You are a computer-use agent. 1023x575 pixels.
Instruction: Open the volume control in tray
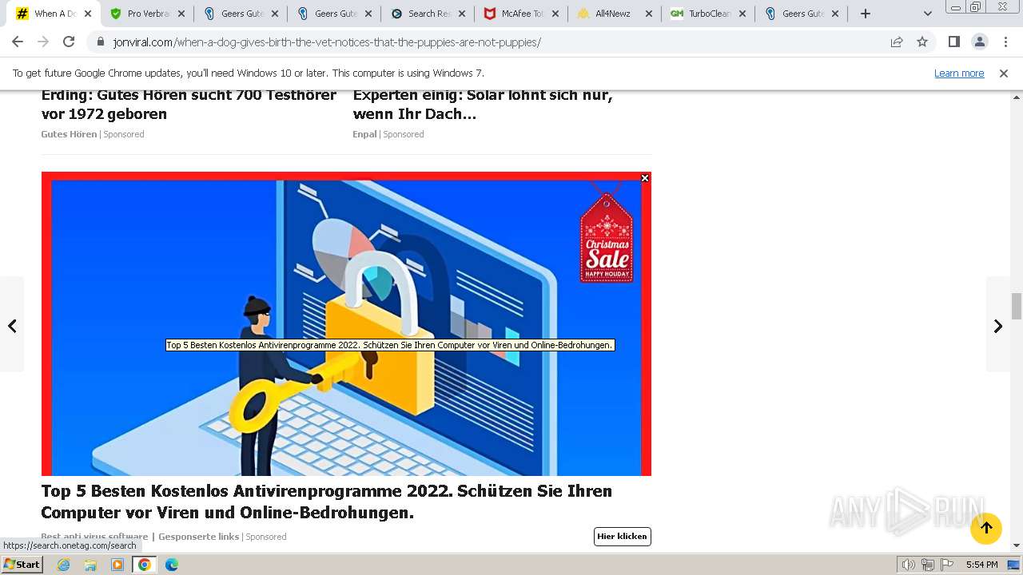tap(908, 565)
